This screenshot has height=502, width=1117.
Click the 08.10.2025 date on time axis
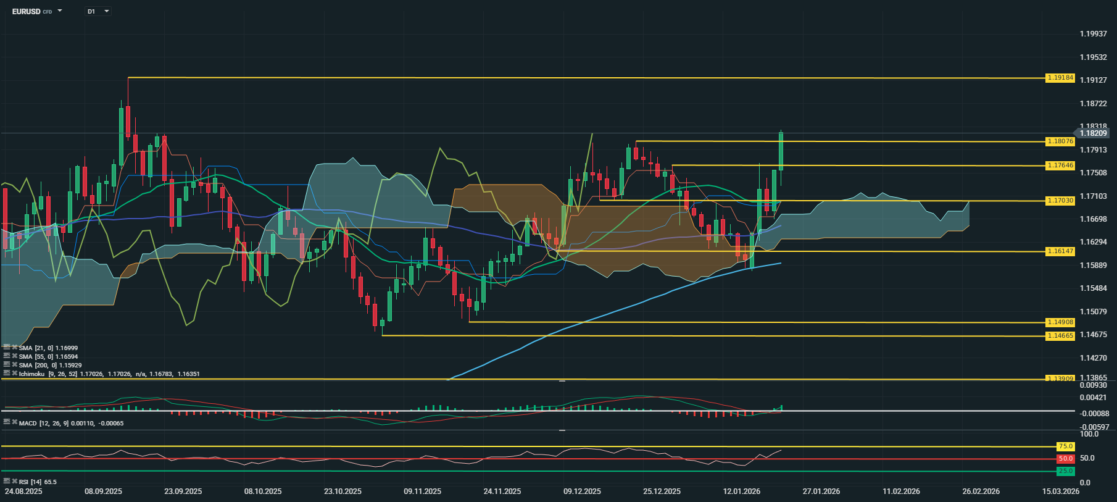click(263, 492)
